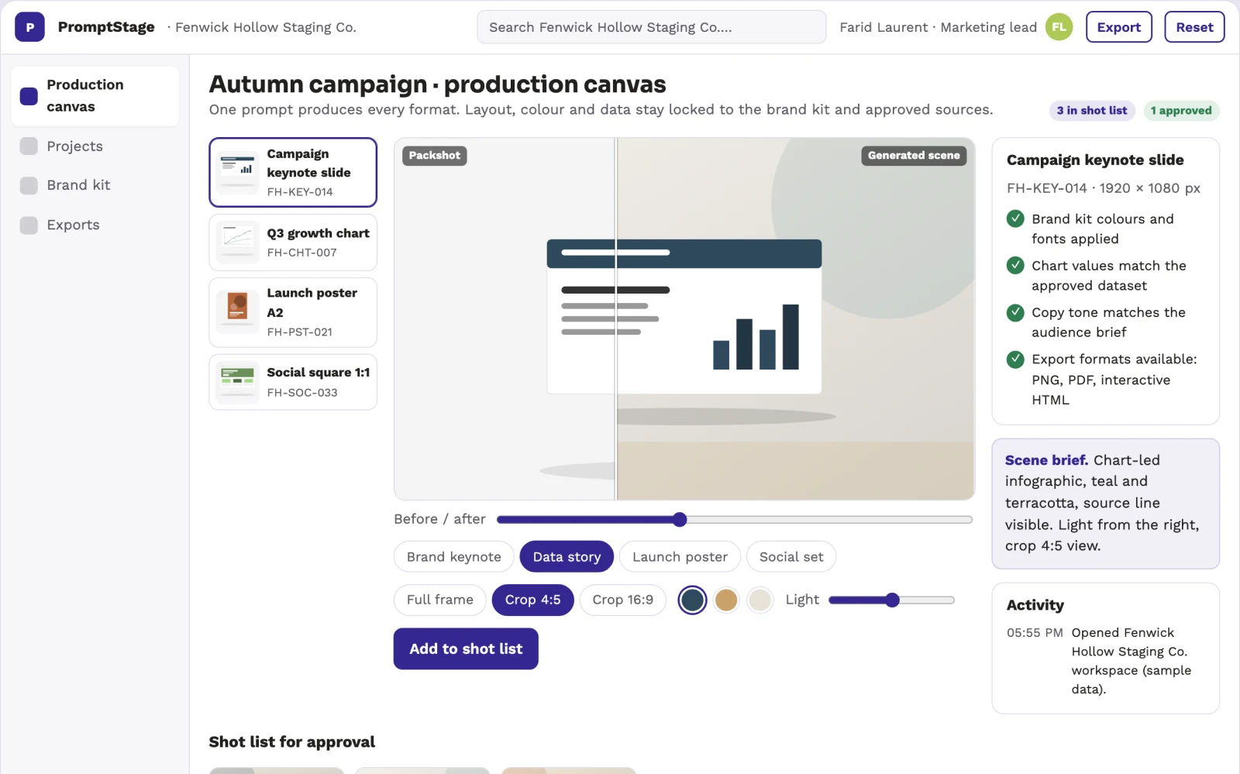Click the green check beside Brand kit colours
Image resolution: width=1240 pixels, height=774 pixels.
pyautogui.click(x=1015, y=218)
